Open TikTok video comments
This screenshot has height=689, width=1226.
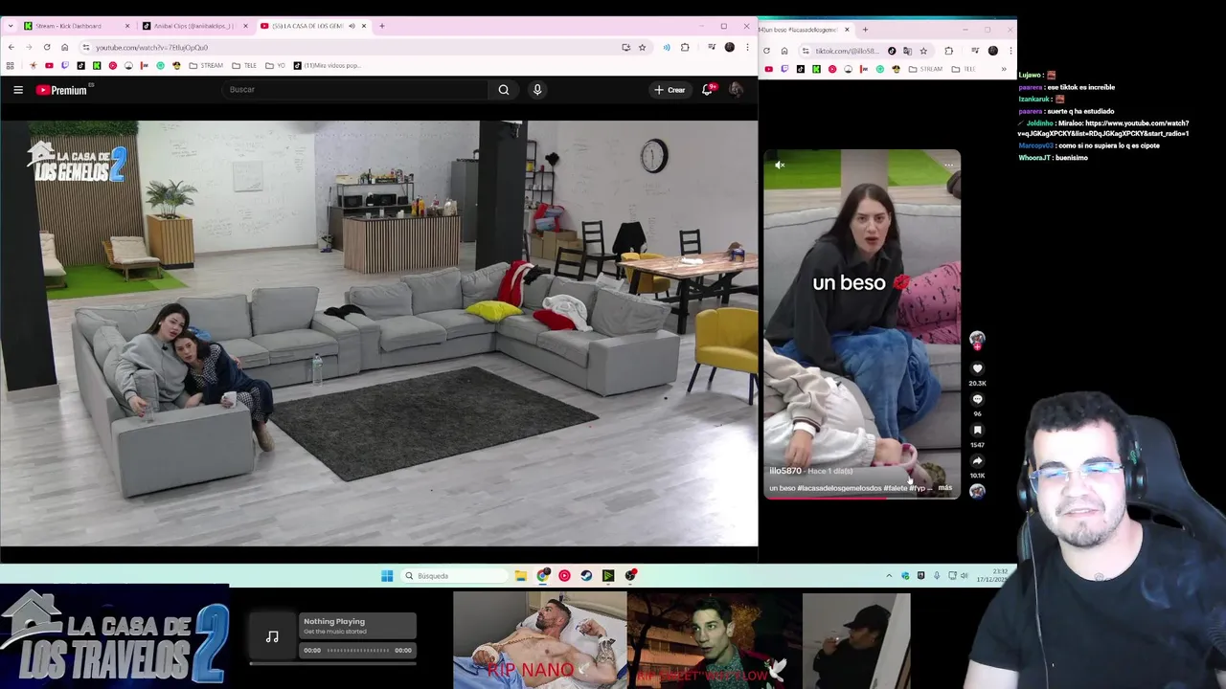(977, 399)
